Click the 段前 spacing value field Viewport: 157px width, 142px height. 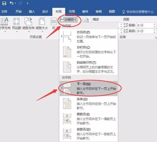point(145,25)
